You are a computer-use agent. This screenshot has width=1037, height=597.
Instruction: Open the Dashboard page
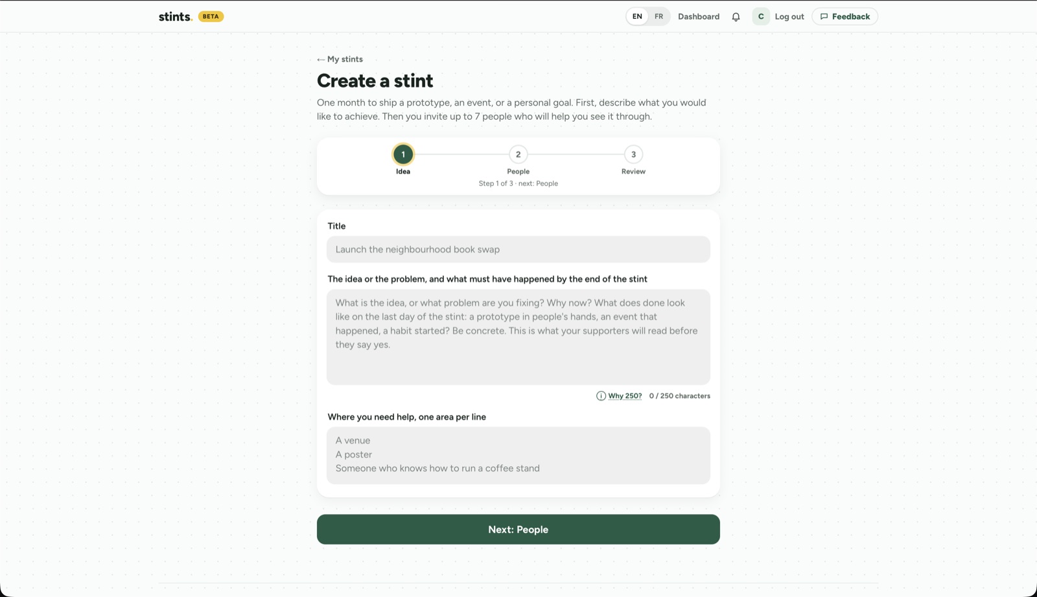(699, 17)
